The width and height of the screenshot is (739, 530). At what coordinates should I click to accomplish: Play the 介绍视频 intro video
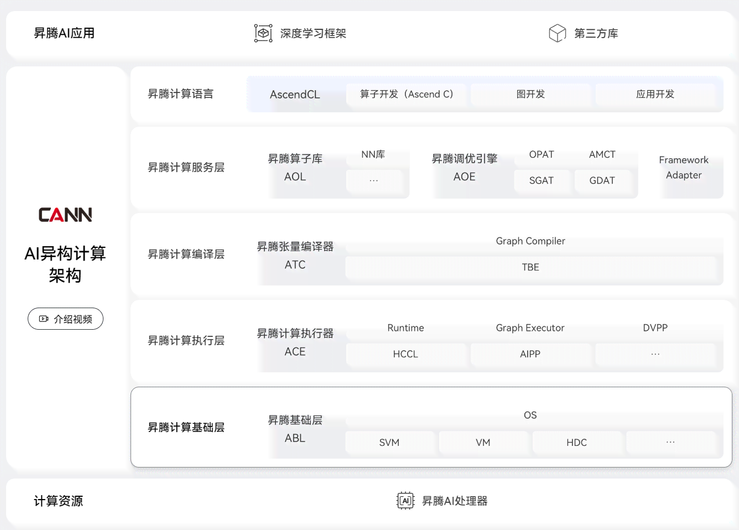pyautogui.click(x=65, y=319)
